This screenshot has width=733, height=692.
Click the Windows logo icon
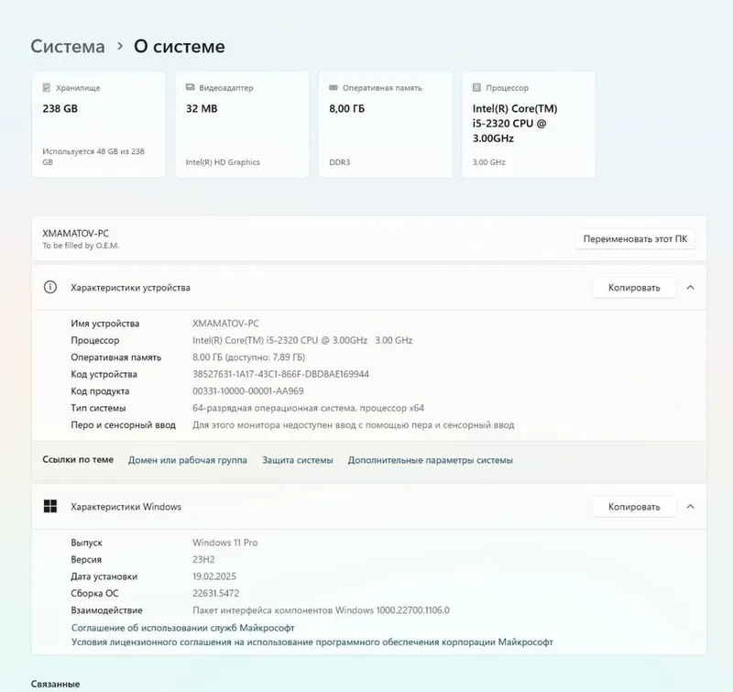pyautogui.click(x=50, y=506)
